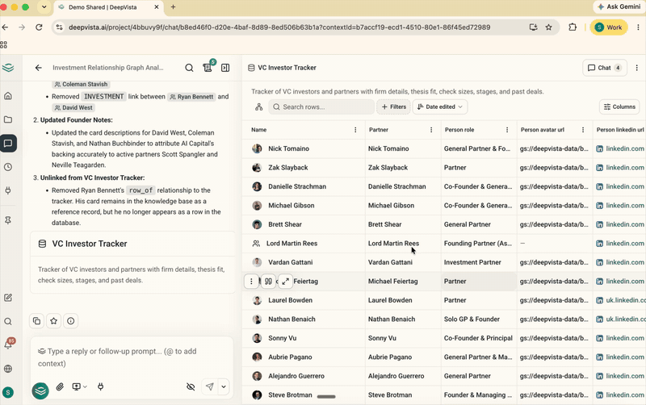This screenshot has height=405, width=646.
Task: Click the David West mention chip
Action: tap(73, 107)
